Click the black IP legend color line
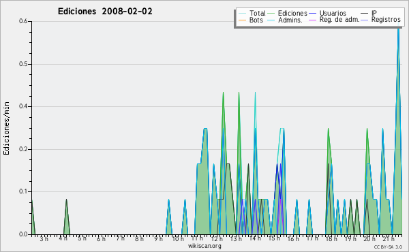 coord(365,14)
